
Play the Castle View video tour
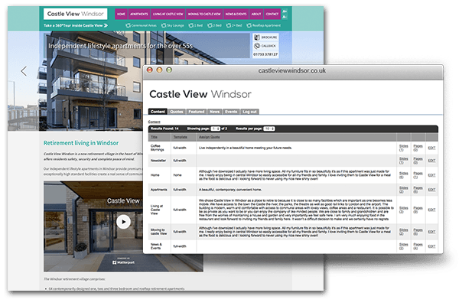(x=123, y=222)
